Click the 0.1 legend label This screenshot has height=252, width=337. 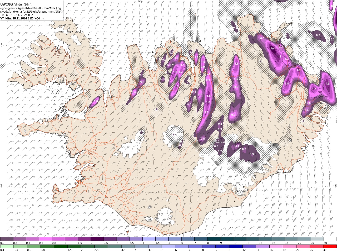click(x=2, y=250)
